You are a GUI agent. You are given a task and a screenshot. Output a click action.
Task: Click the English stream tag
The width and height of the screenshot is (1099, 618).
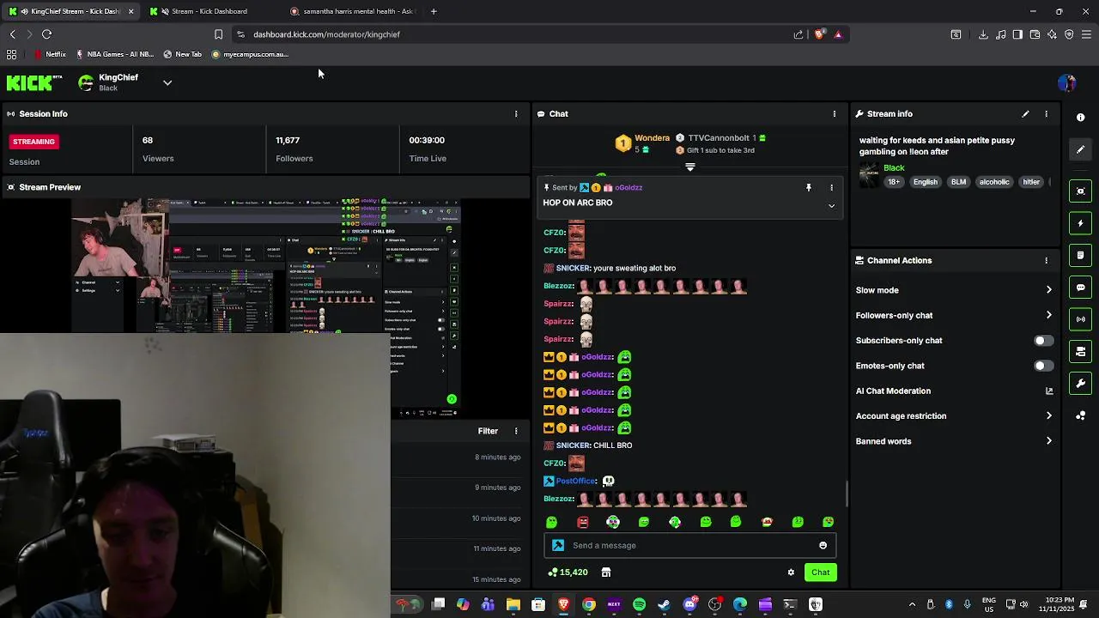point(926,182)
